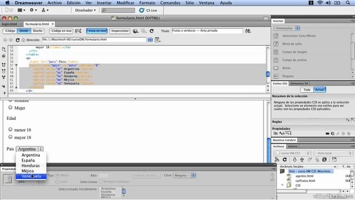Click the live view options icon after address field
The image size is (355, 200).
tap(158, 40)
